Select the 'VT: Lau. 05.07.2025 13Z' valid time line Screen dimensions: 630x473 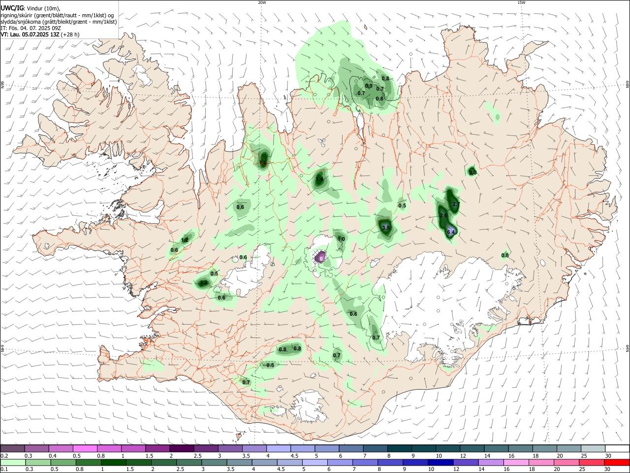coord(39,35)
